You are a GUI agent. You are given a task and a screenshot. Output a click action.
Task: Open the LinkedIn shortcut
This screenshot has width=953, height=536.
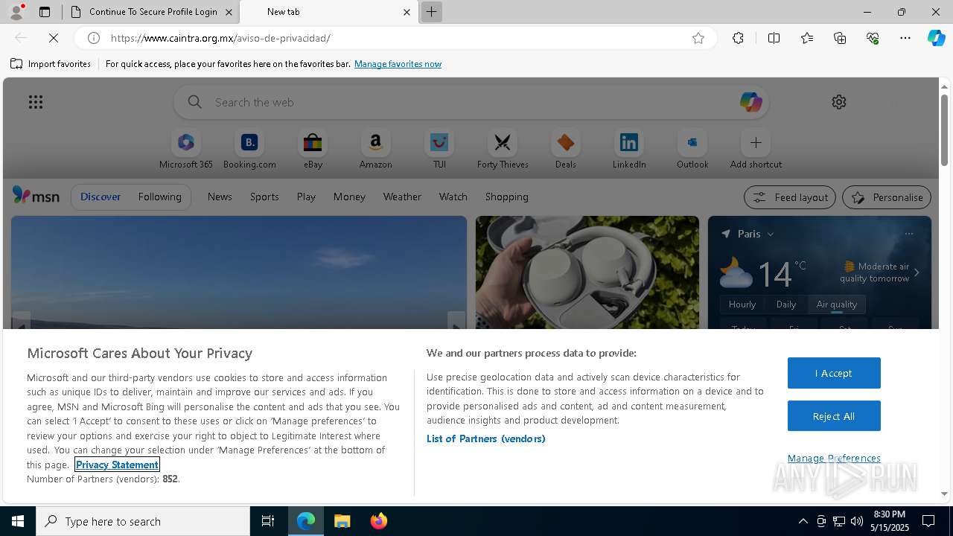coord(629,150)
